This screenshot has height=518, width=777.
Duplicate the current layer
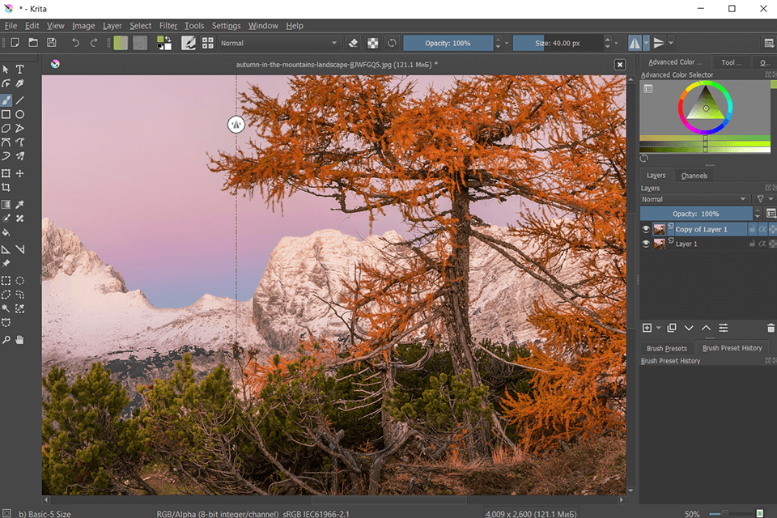pos(672,328)
